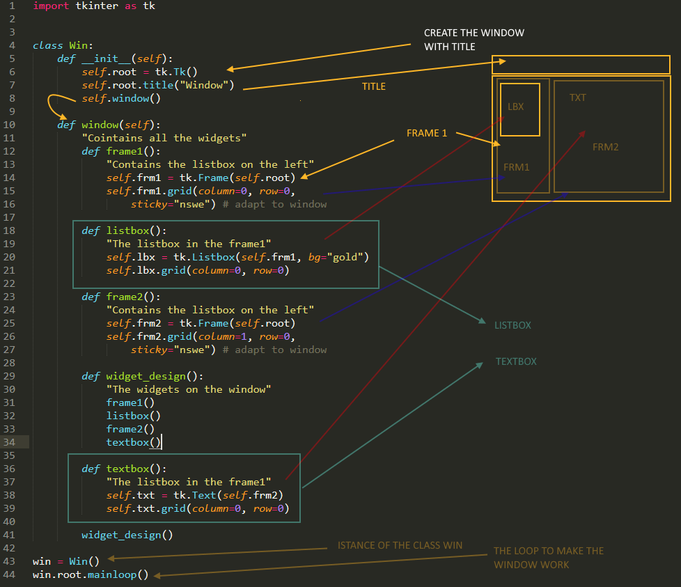Click the highlighted textbox() function block
681x587 pixels.
[184, 487]
